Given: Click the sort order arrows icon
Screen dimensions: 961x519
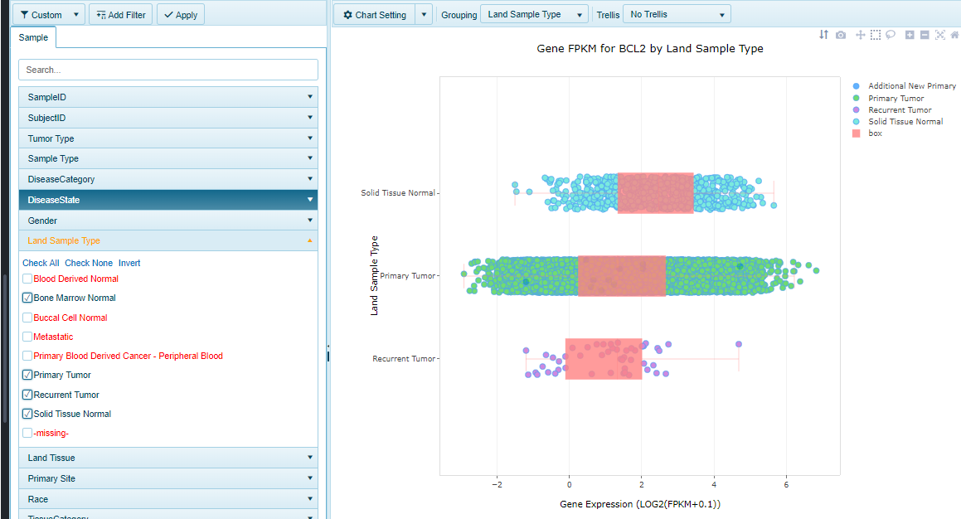Looking at the screenshot, I should click(x=823, y=35).
